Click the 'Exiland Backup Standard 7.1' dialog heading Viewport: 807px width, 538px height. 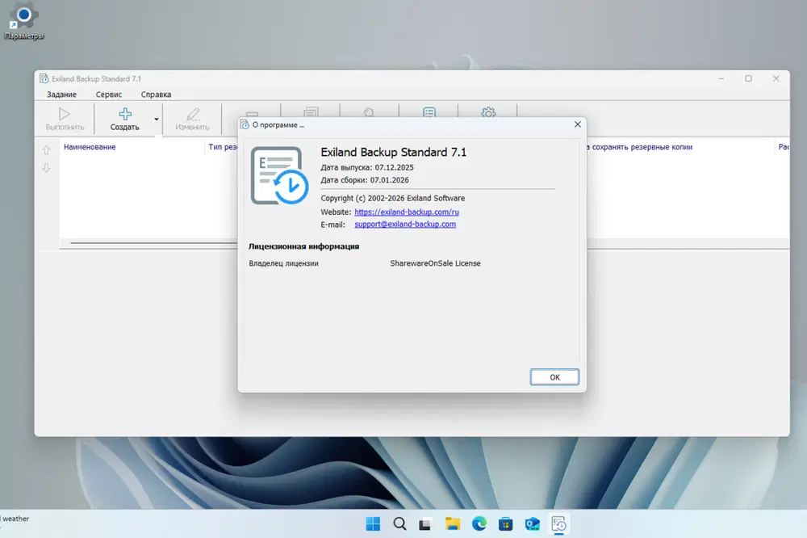click(393, 152)
